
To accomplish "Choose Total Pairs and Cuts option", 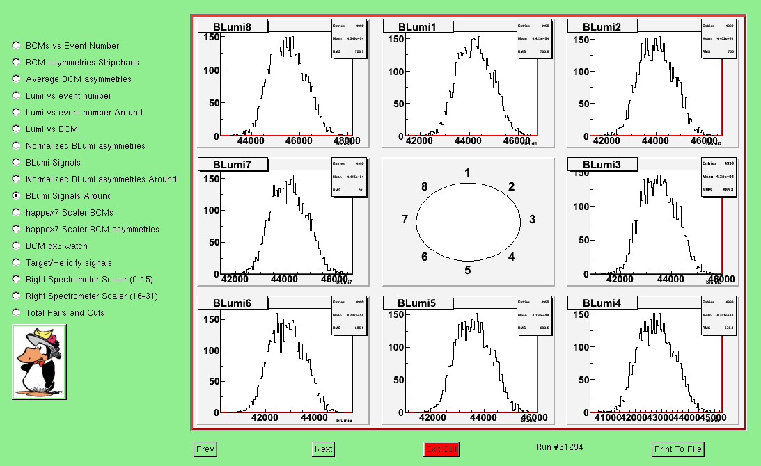I will pyautogui.click(x=16, y=312).
